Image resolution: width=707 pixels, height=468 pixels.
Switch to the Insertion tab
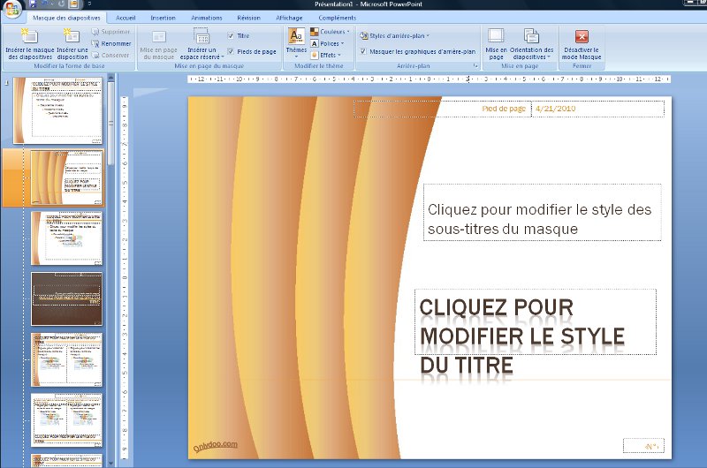coord(163,18)
